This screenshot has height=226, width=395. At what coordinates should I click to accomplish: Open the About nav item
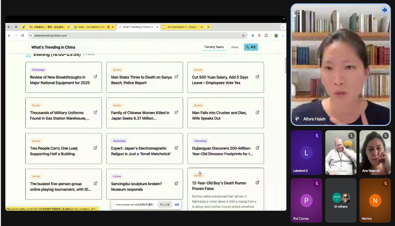(x=235, y=47)
